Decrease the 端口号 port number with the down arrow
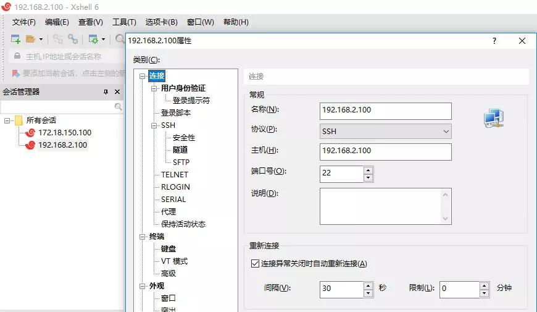Screen dimensions: 537x312 tap(368, 178)
